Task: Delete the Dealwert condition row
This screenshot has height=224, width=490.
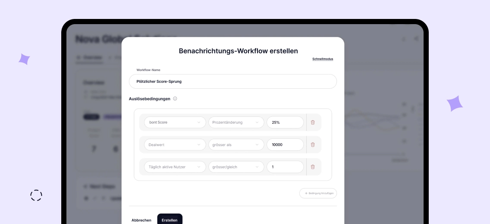Action: [x=313, y=145]
